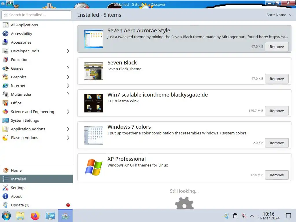The height and width of the screenshot is (222, 296).
Task: Remove Windows 7 colors
Action: (x=277, y=143)
